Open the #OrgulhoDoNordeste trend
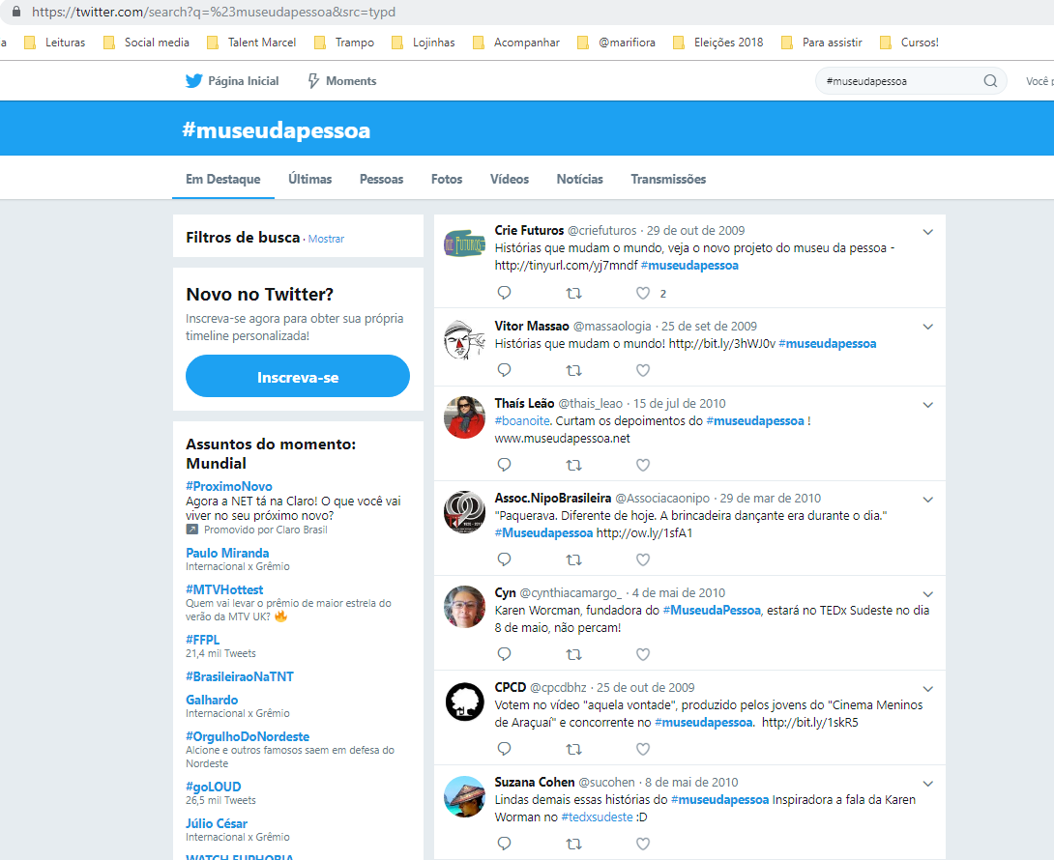The image size is (1054, 860). click(x=248, y=737)
